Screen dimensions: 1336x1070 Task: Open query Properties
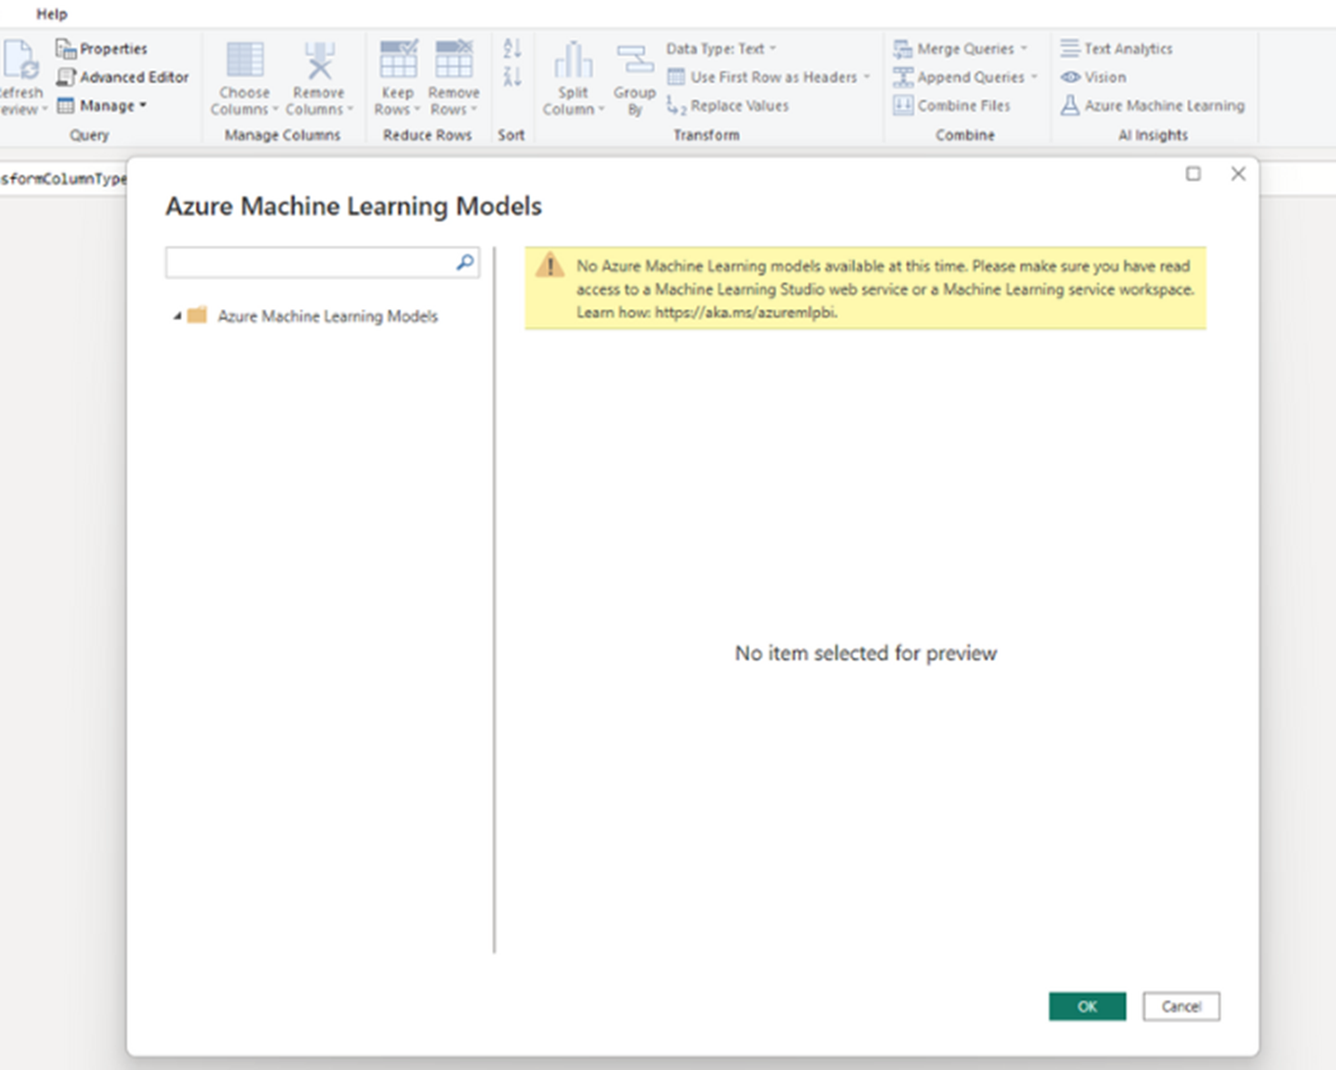pyautogui.click(x=102, y=48)
